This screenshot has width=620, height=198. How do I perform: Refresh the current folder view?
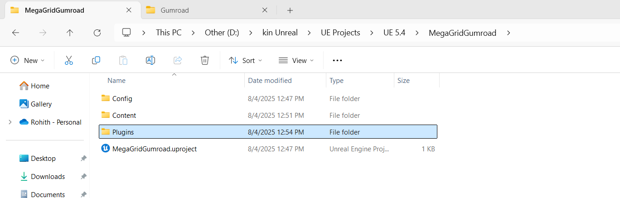click(97, 33)
